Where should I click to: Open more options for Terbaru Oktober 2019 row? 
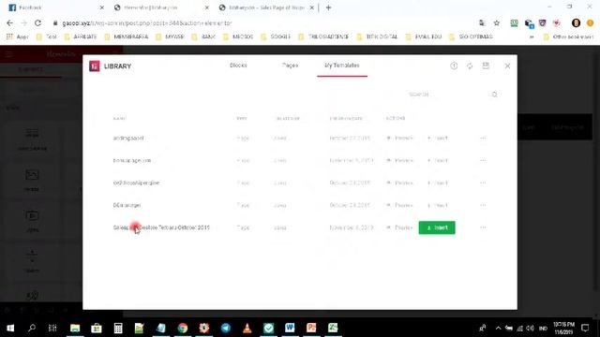tap(483, 227)
